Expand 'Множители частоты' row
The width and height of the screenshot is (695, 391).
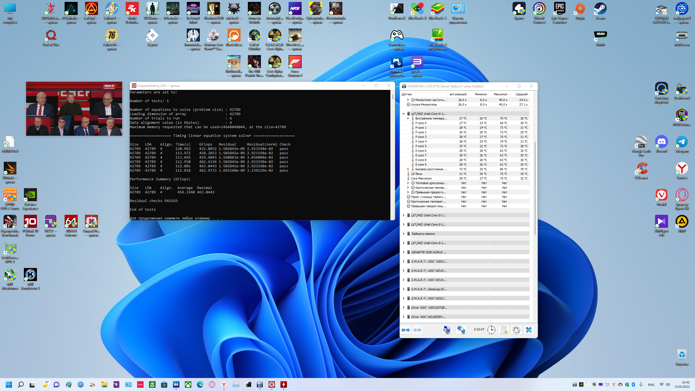tap(408, 100)
